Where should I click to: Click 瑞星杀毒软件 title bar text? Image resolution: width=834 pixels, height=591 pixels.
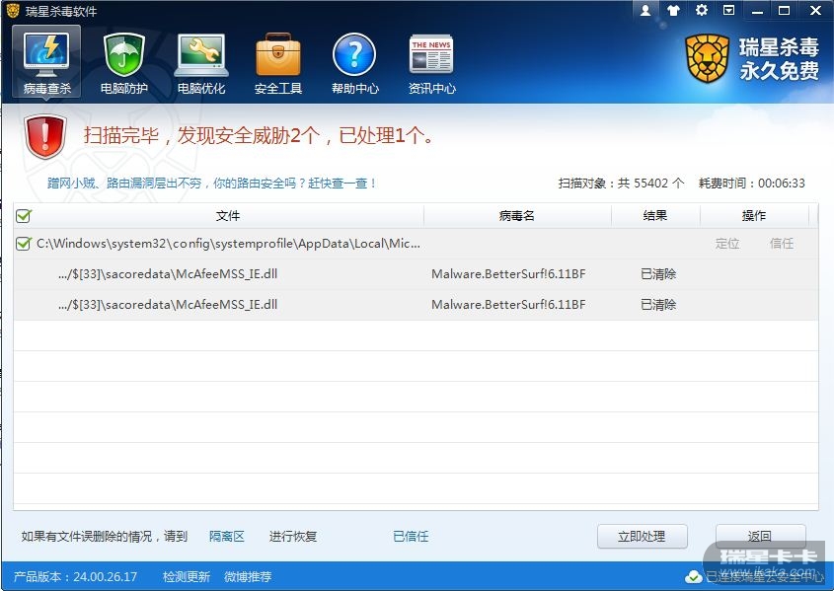point(61,11)
